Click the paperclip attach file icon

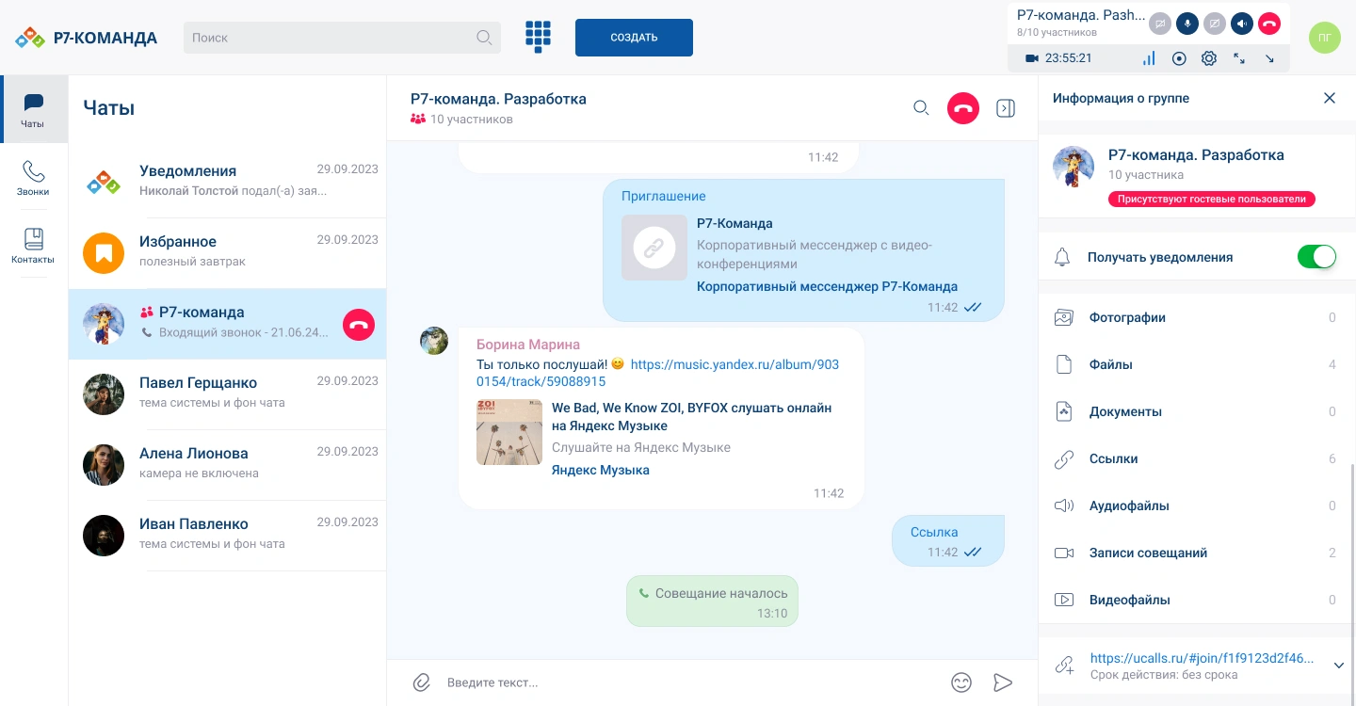tap(422, 682)
